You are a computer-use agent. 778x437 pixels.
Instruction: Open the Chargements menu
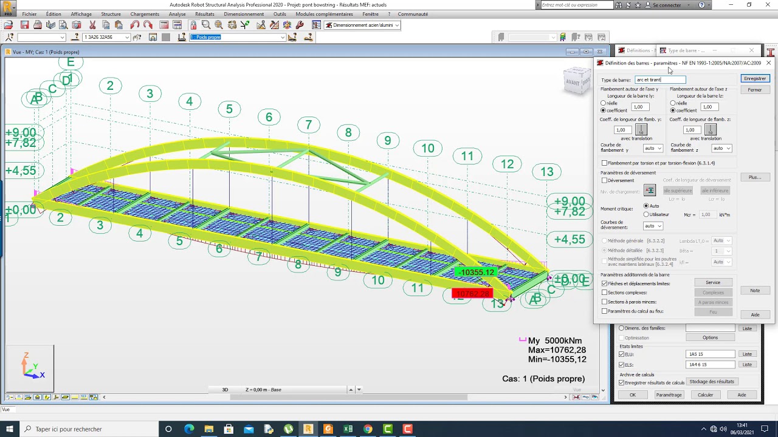tap(145, 14)
